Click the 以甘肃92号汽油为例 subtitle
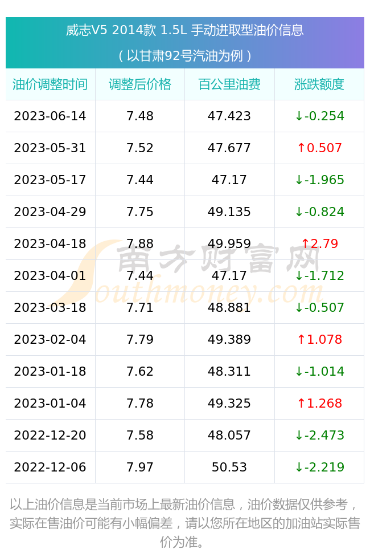Screen dimensions: 370x557 tap(185, 56)
